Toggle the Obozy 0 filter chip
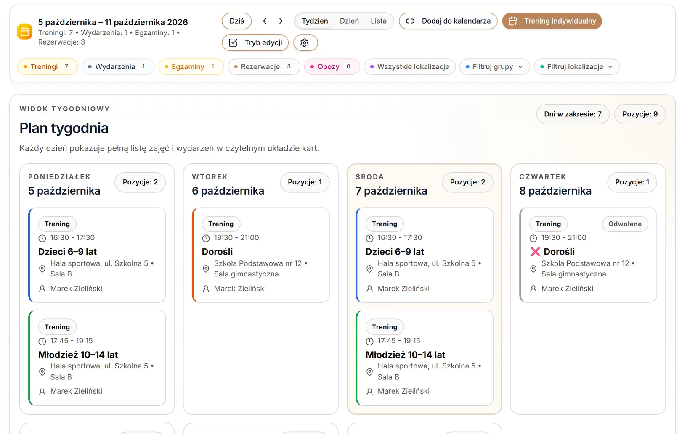 pyautogui.click(x=332, y=66)
